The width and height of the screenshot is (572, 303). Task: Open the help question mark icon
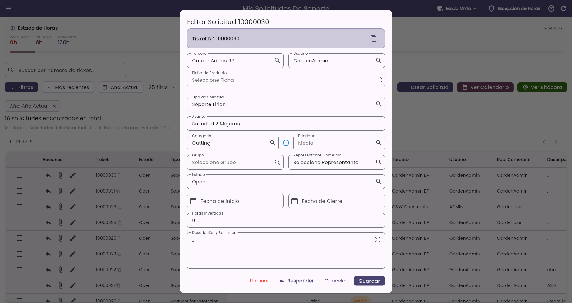click(551, 8)
